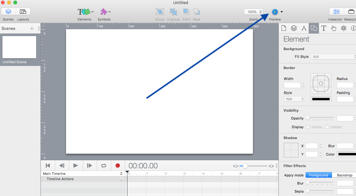This screenshot has height=196, width=356.
Task: Toggle the loop playback button
Action: pyautogui.click(x=104, y=166)
